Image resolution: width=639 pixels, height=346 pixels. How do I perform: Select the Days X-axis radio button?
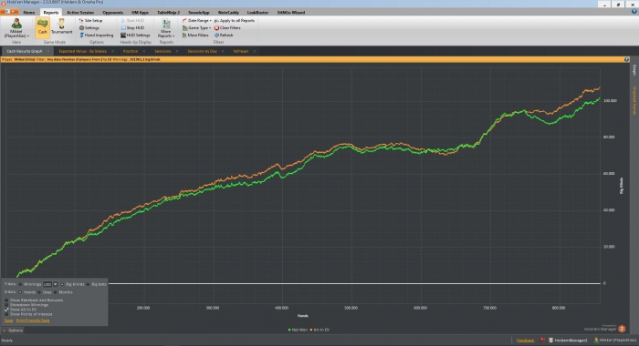tap(39, 292)
